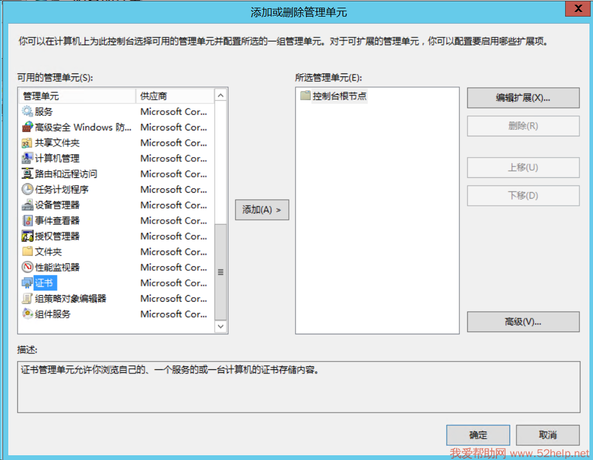593x460 pixels.
Task: Click the 高级安全 Windows 防火墙 icon
Action: [x=27, y=127]
